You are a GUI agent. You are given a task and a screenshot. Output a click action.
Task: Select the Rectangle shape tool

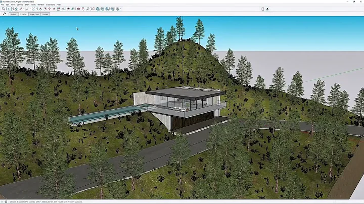[33, 9]
